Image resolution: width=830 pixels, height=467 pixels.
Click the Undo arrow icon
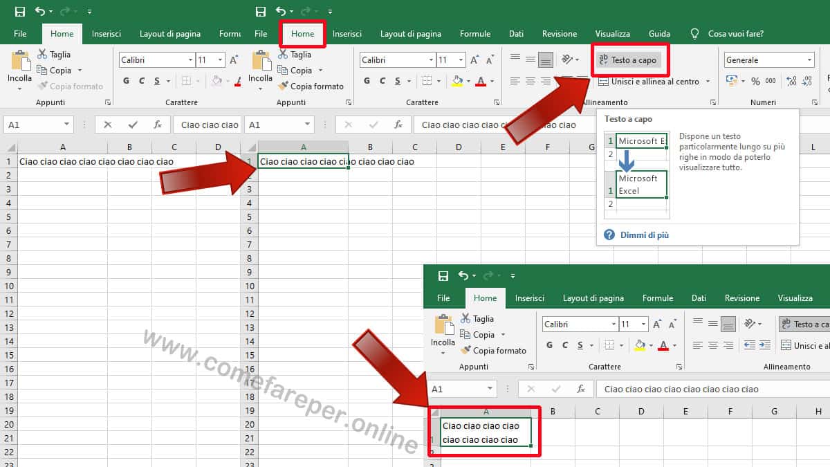[x=280, y=11]
